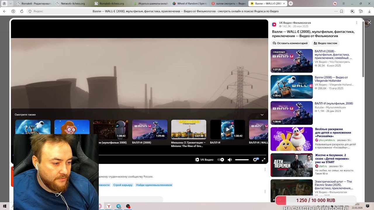This screenshot has height=210, width=374.
Task: Switch to Wheel of Random tab
Action: pos(190,4)
